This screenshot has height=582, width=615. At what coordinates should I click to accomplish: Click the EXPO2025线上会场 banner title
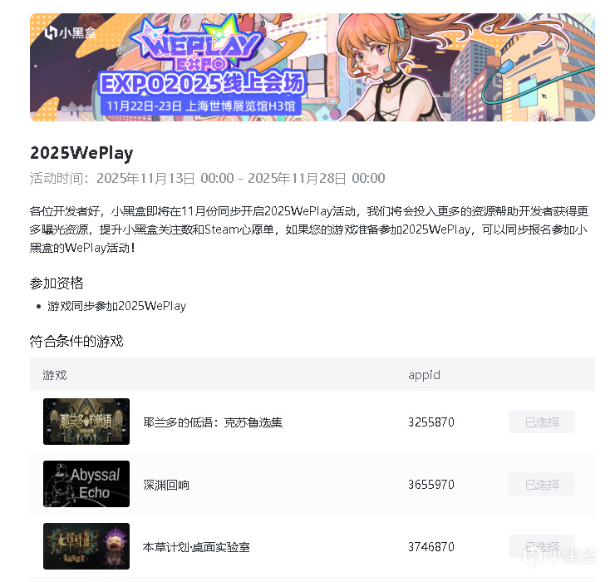coord(202,83)
